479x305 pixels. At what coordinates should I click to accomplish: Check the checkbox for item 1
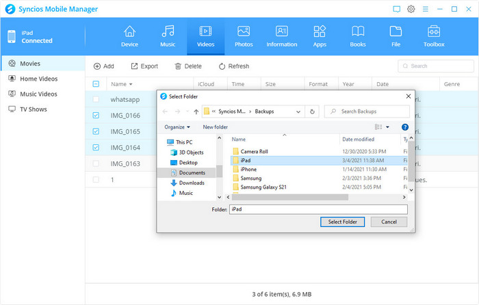coord(96,180)
